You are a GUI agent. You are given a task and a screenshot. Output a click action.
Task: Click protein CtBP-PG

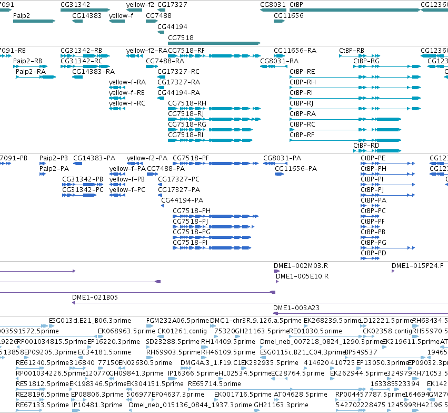point(387,248)
